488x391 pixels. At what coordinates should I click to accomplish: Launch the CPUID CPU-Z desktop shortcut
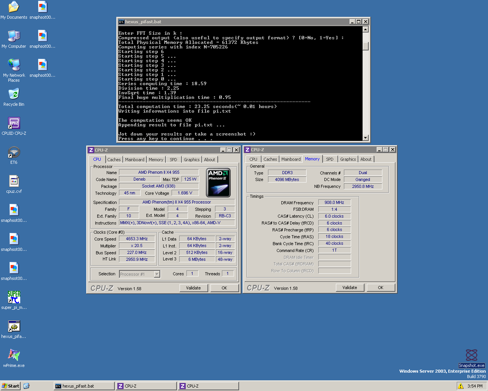pos(14,126)
